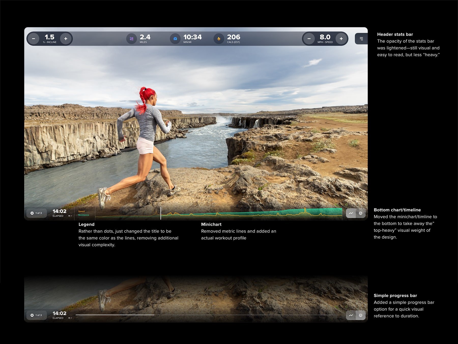Click the green Resistance legend label
The image size is (458, 344).
(84, 215)
